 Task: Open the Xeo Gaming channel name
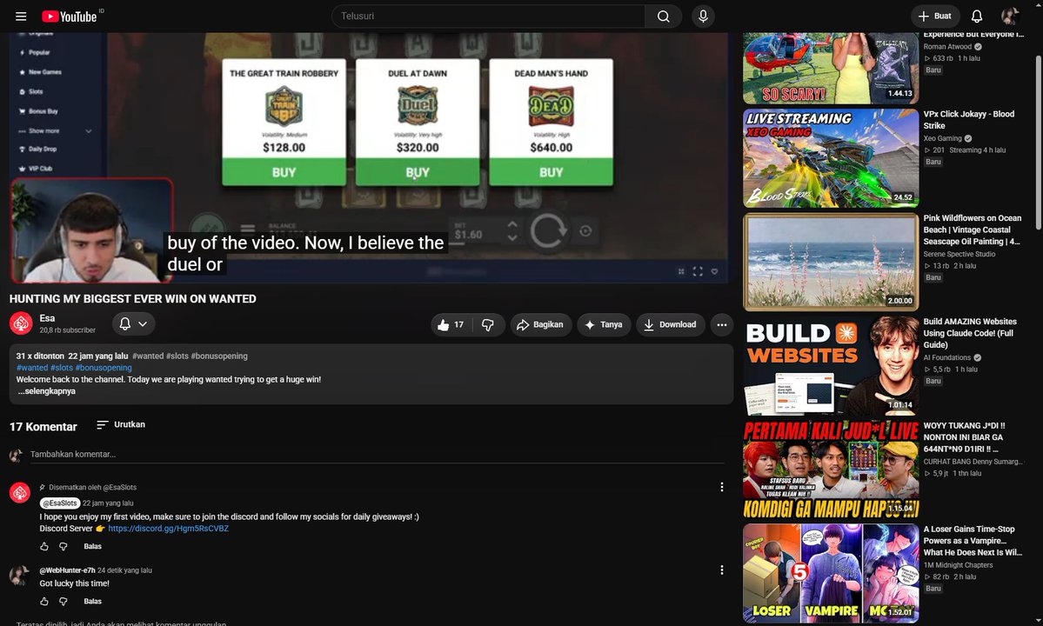pyautogui.click(x=943, y=138)
